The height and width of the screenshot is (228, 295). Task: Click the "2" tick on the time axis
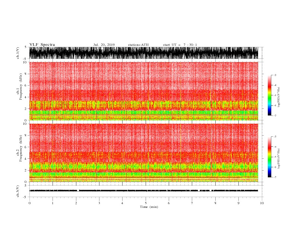pos(76,203)
